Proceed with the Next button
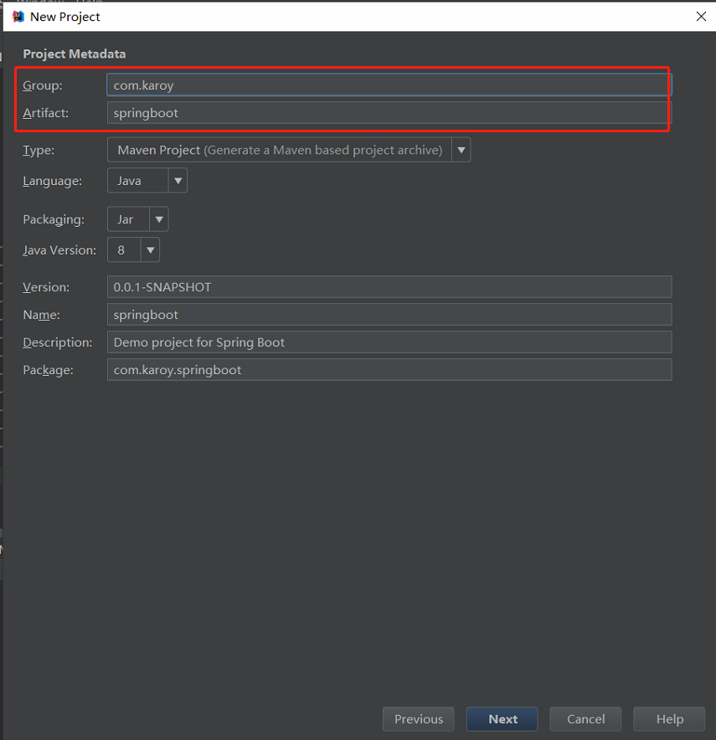The height and width of the screenshot is (740, 716). [502, 719]
